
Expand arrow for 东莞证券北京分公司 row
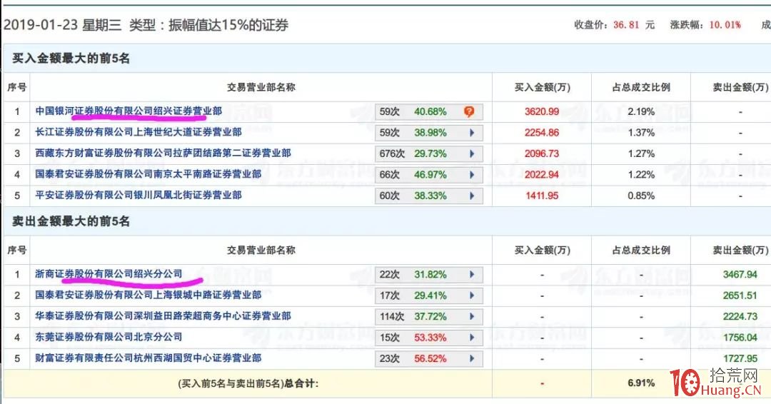click(472, 338)
